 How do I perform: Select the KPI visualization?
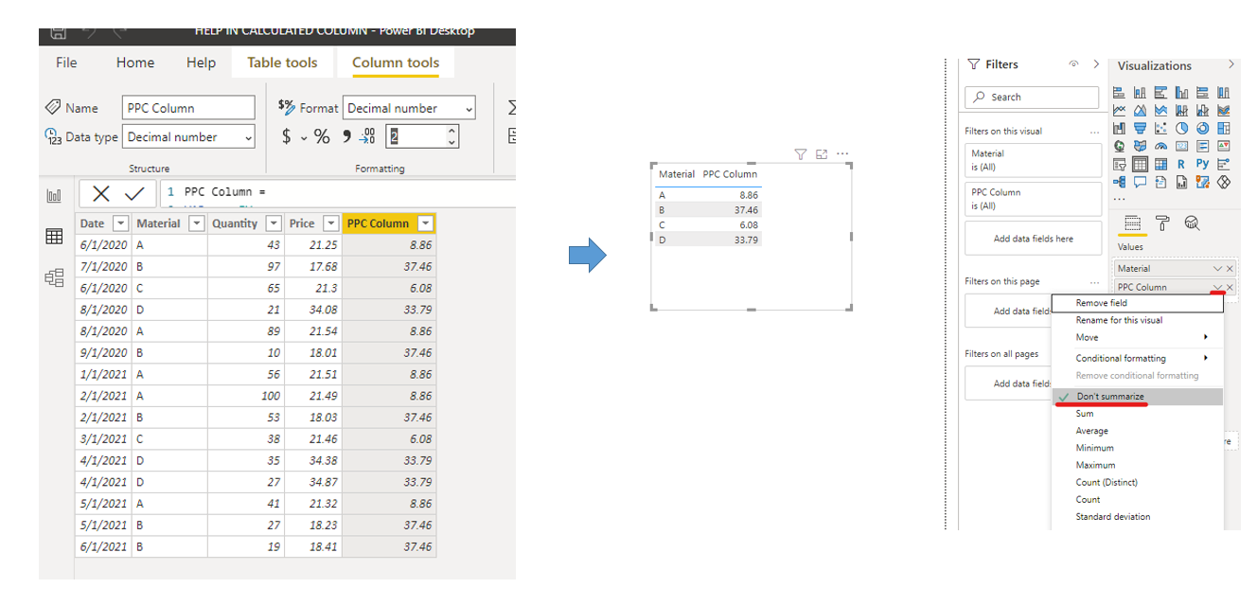click(x=1223, y=146)
